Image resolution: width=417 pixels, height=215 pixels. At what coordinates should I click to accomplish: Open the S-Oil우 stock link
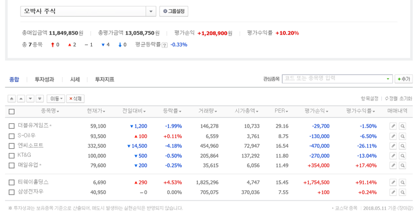point(26,135)
